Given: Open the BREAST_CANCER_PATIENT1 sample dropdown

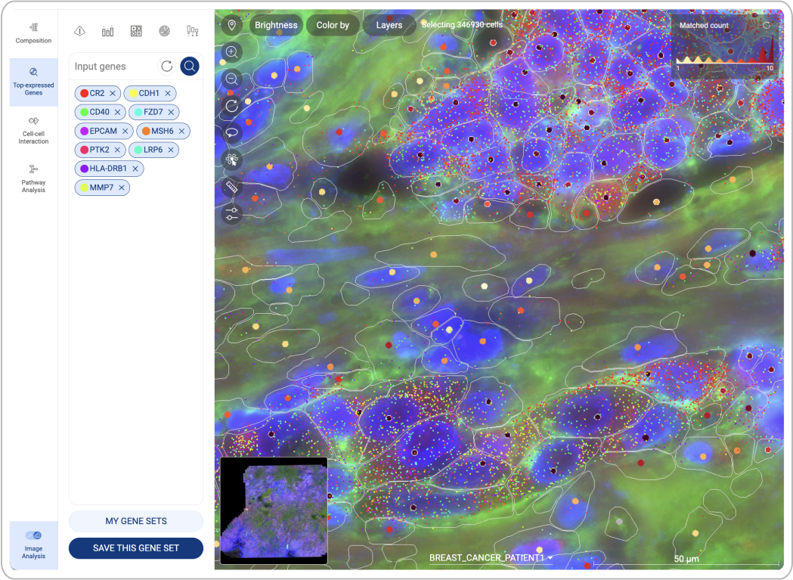Looking at the screenshot, I should click(491, 558).
